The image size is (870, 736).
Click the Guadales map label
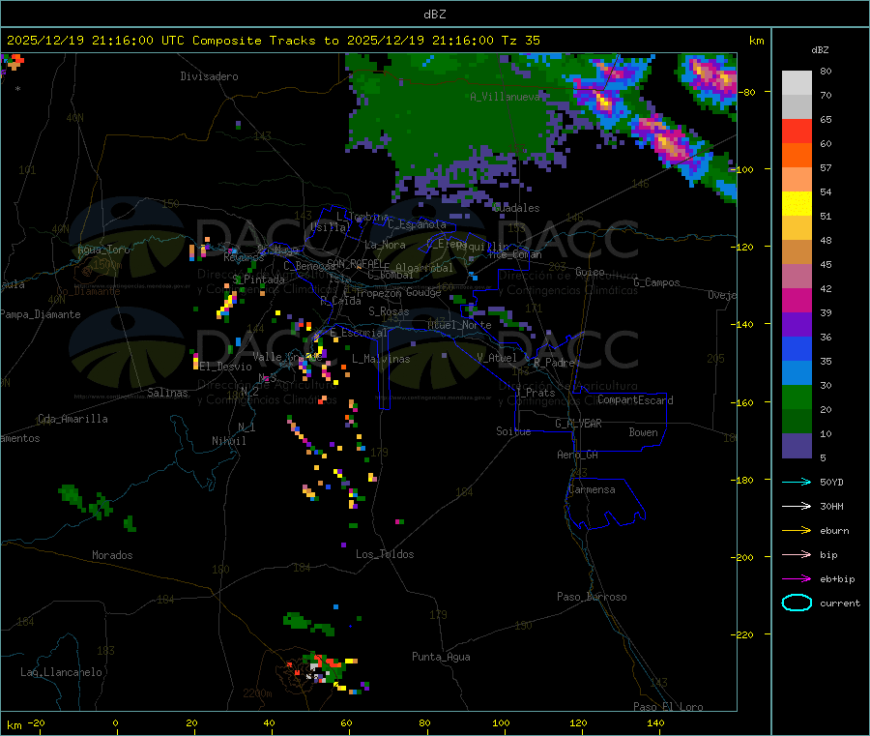pyautogui.click(x=516, y=208)
